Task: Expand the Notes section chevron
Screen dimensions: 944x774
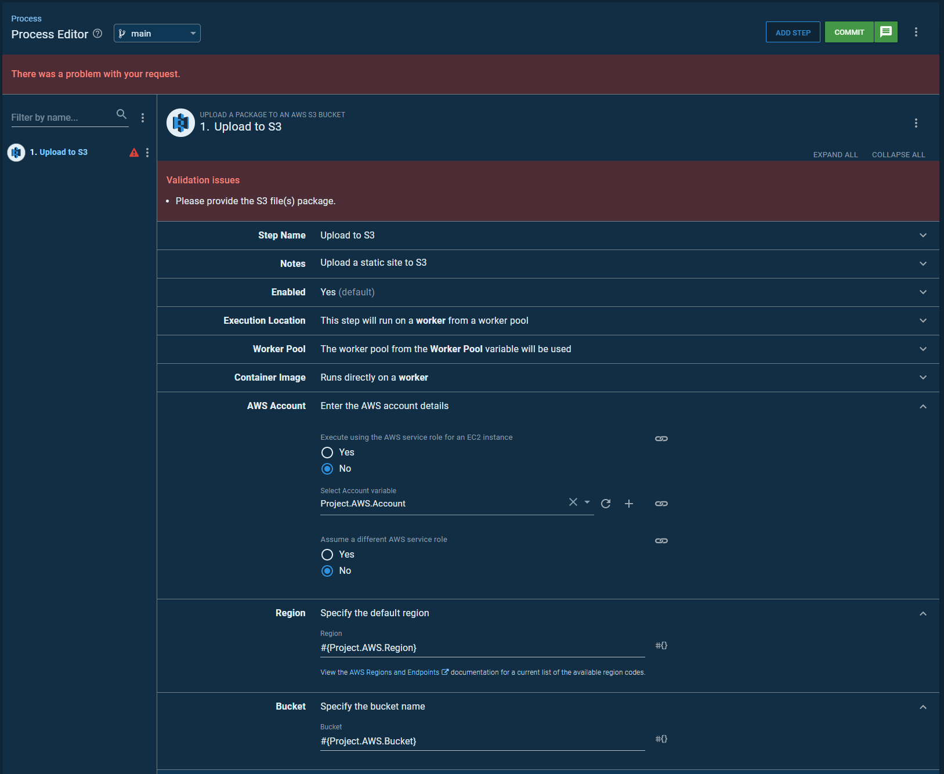Action: click(923, 263)
